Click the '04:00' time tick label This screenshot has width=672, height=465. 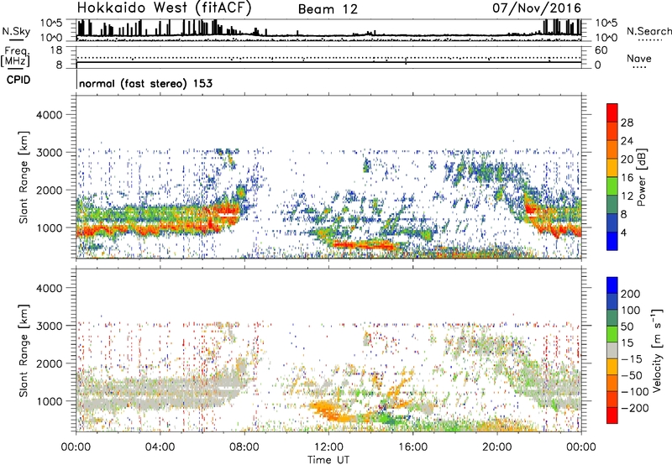(x=160, y=447)
